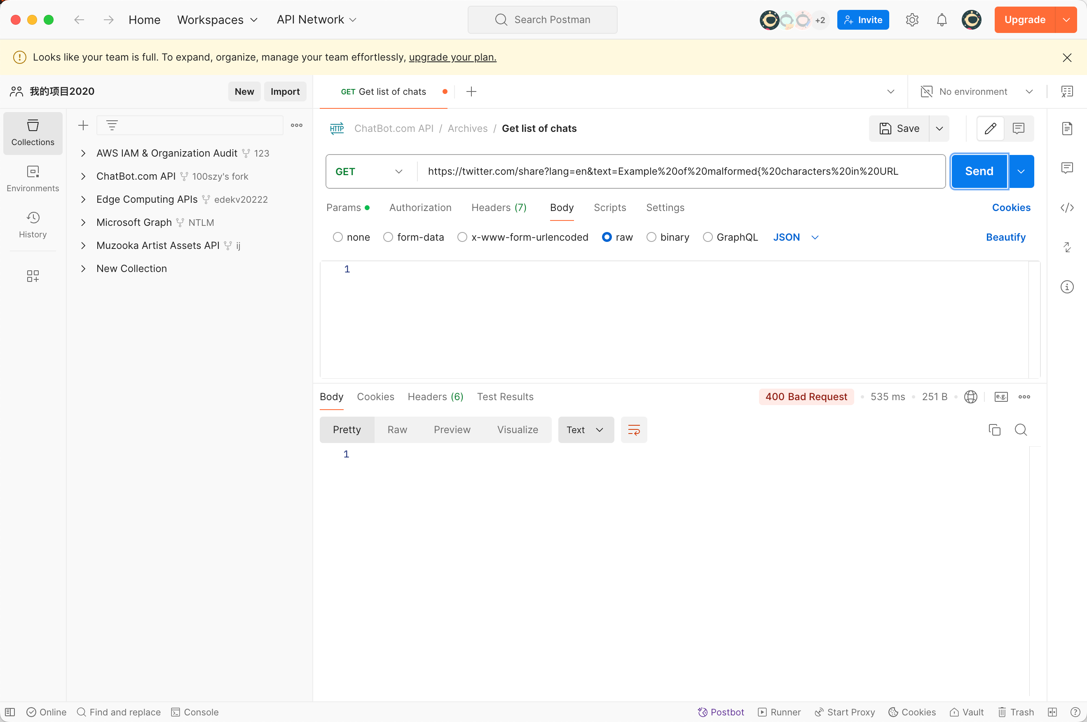Image resolution: width=1087 pixels, height=722 pixels.
Task: Open the Save options dropdown arrow
Action: point(939,129)
